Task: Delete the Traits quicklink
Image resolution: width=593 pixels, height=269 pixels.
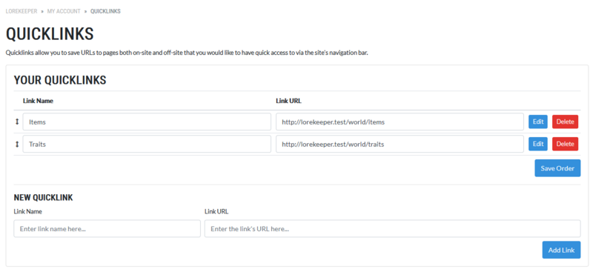Action: tap(566, 145)
